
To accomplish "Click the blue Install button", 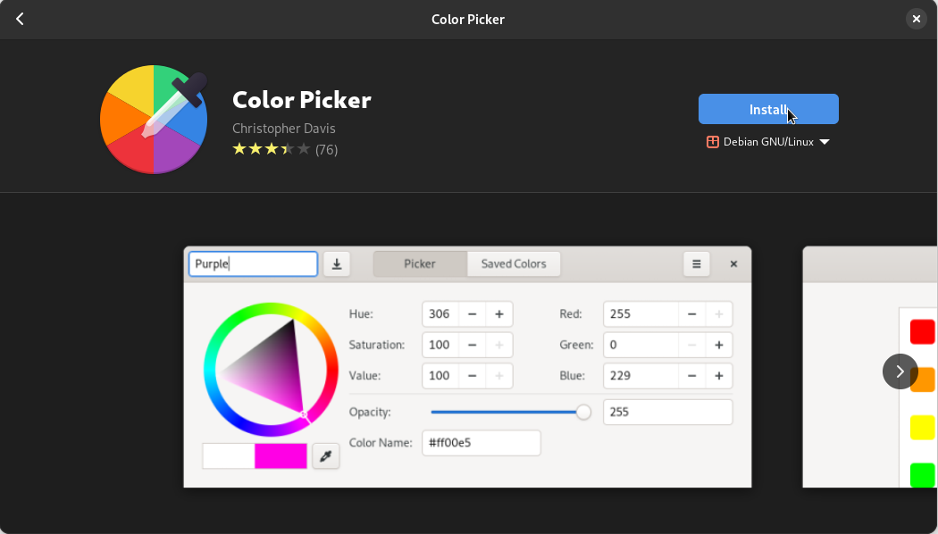I will 768,109.
